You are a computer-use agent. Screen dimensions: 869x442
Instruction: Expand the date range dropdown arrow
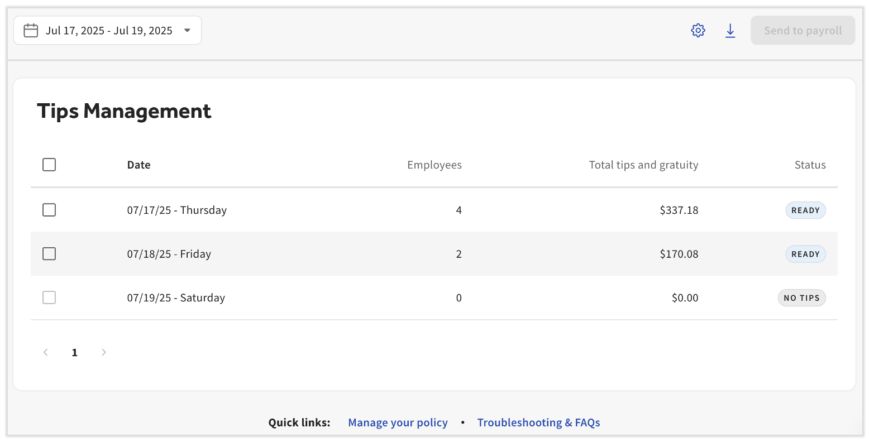click(x=187, y=31)
